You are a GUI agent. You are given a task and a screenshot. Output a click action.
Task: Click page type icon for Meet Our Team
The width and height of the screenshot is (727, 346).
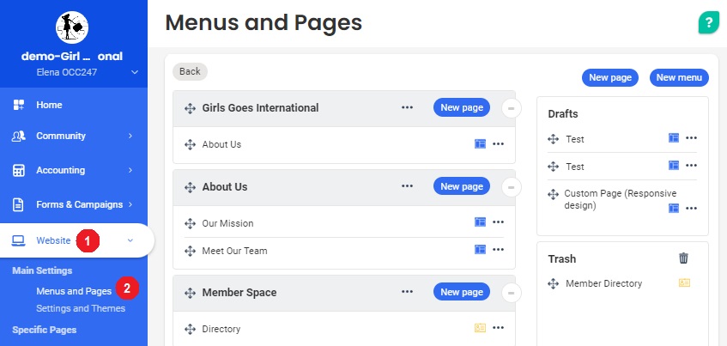(480, 250)
